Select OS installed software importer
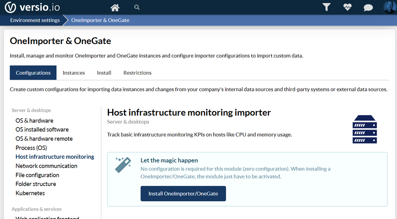The image size is (397, 219). [x=42, y=129]
